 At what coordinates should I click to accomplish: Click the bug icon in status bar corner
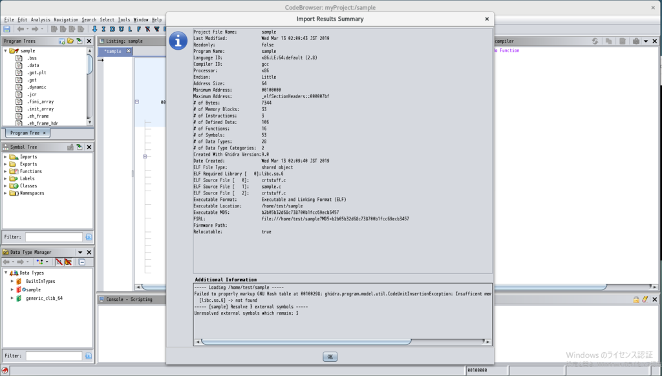[5, 371]
